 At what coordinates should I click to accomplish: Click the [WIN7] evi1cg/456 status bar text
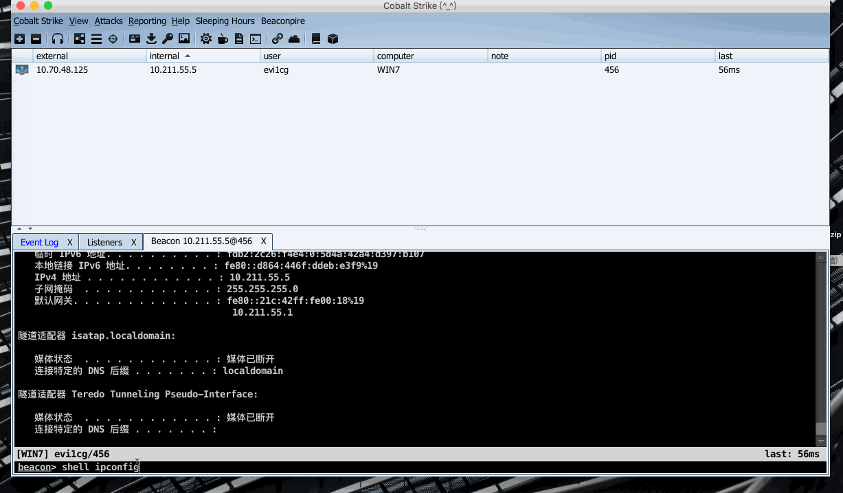click(x=63, y=454)
